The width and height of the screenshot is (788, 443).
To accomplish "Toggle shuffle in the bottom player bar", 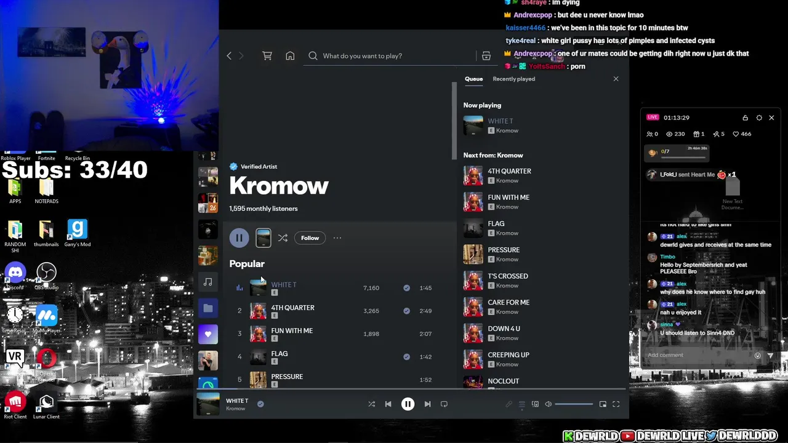I will click(x=371, y=404).
